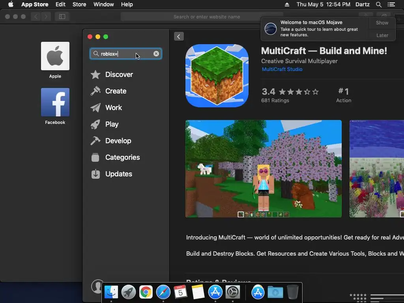Click the account avatar in App Store sidebar
The height and width of the screenshot is (303, 404).
[97, 286]
